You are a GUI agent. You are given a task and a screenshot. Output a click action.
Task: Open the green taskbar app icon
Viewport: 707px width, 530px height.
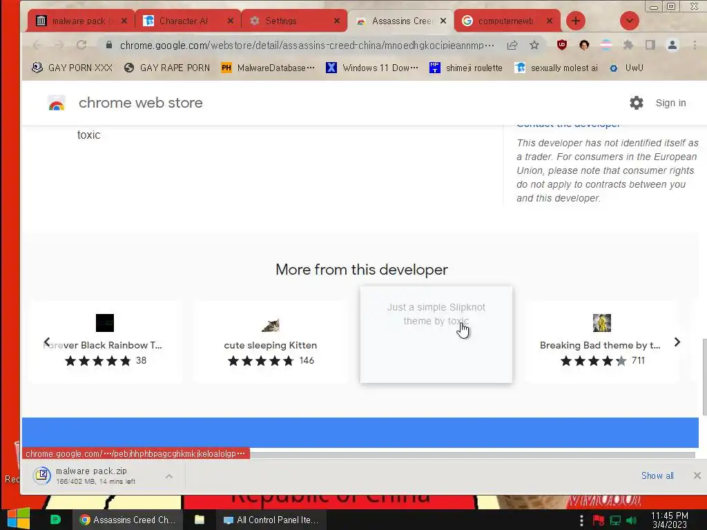(x=55, y=520)
